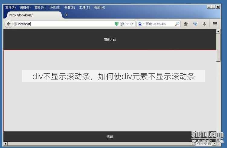Open the 编辑(E) menu
Image resolution: width=227 pixels, height=148 pixels.
click(x=25, y=7)
